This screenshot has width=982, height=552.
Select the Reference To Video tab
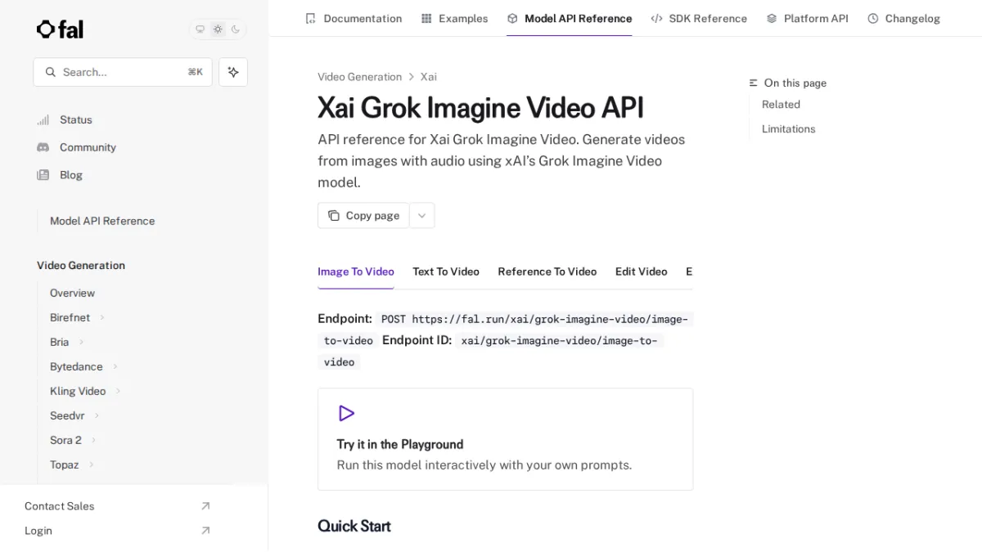[x=547, y=272]
